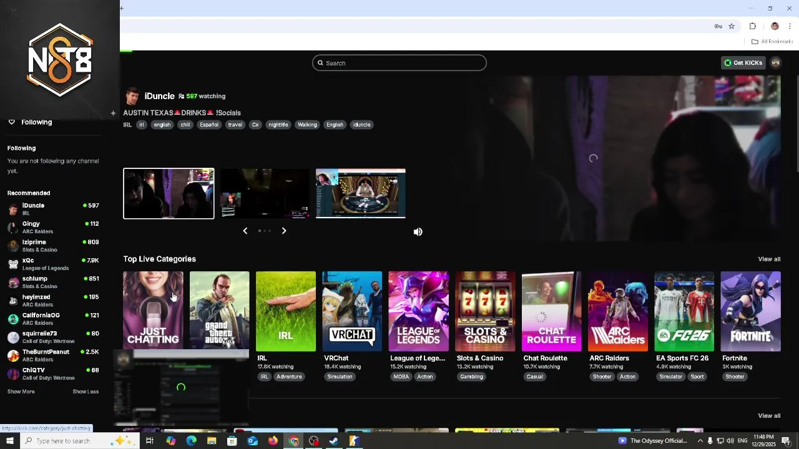This screenshot has height=449, width=799.
Task: Click the IRL category link under stream title
Action: [x=127, y=125]
